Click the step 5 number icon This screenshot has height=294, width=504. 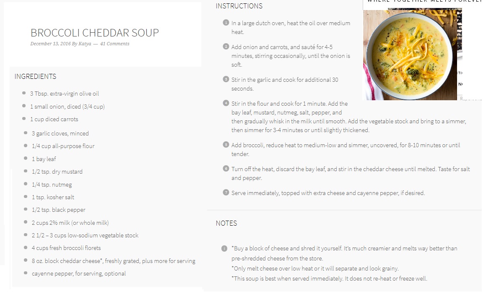pos(226,145)
